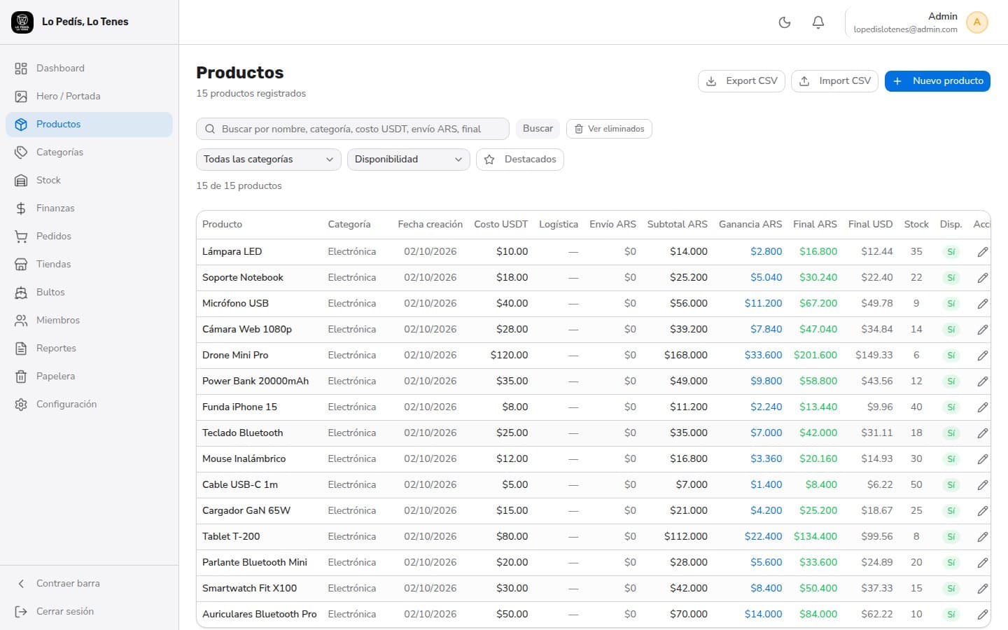Open Todas las categorías dropdown

pos(269,160)
